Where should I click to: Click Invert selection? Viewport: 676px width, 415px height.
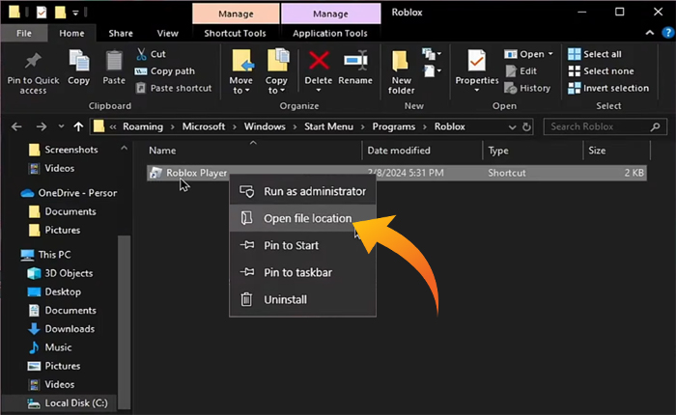coord(608,88)
